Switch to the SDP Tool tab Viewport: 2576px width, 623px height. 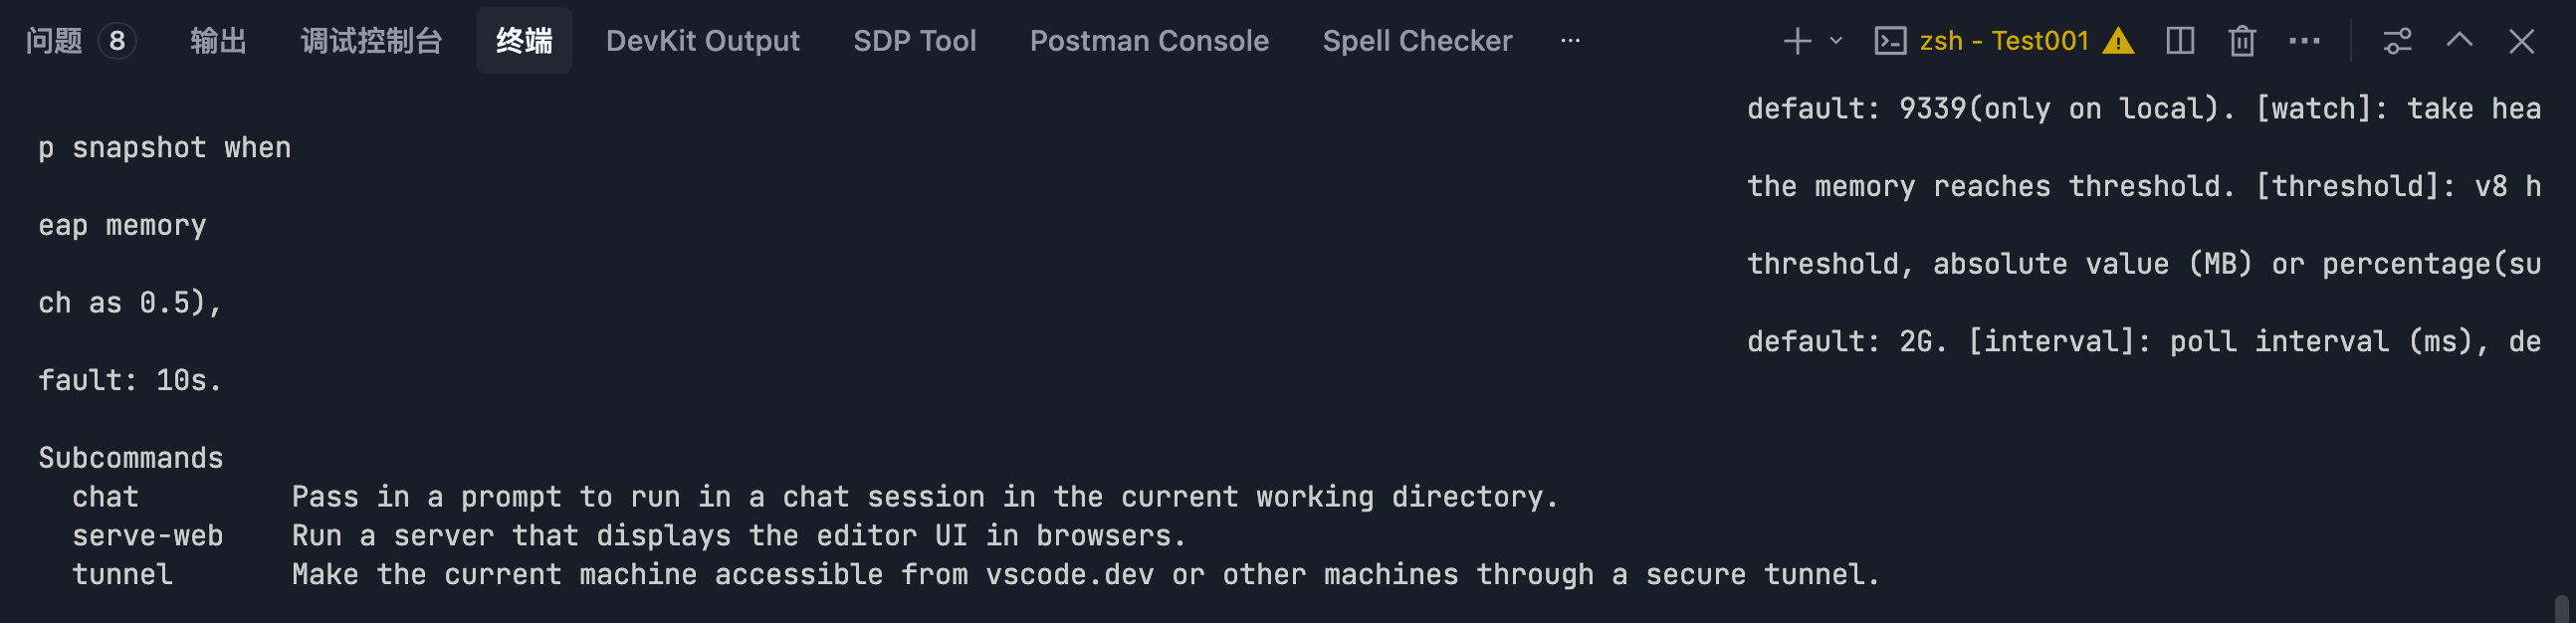pyautogui.click(x=914, y=41)
